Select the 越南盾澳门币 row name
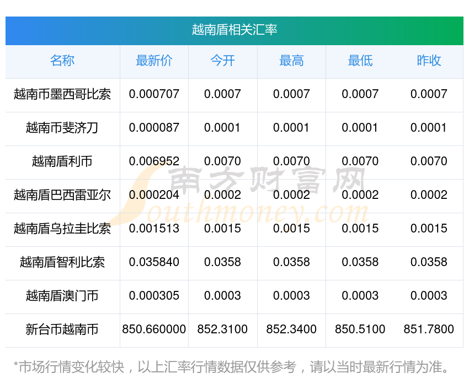Screen dimensions: 469x384 coord(62,296)
